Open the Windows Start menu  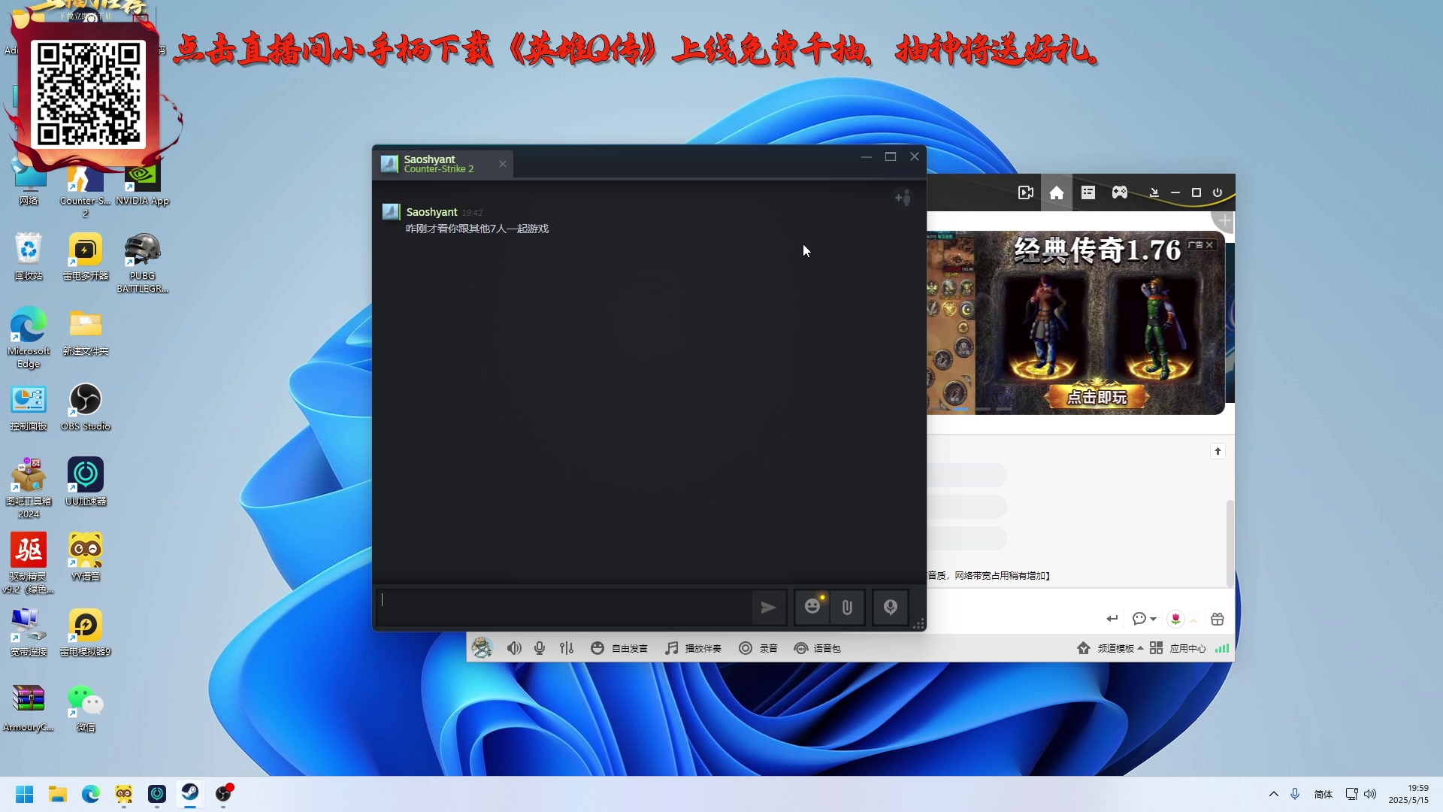(24, 794)
